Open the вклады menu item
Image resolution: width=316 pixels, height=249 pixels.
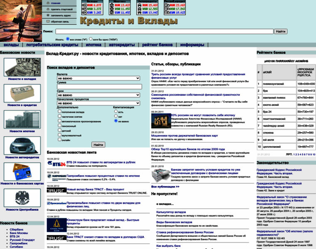click(11, 45)
